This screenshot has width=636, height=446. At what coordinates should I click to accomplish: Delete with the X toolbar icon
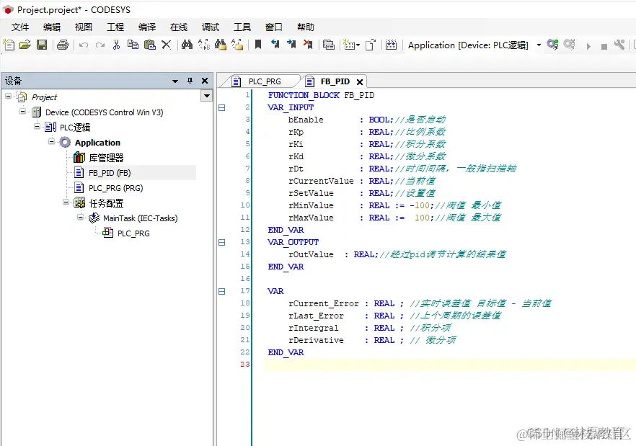(x=167, y=45)
